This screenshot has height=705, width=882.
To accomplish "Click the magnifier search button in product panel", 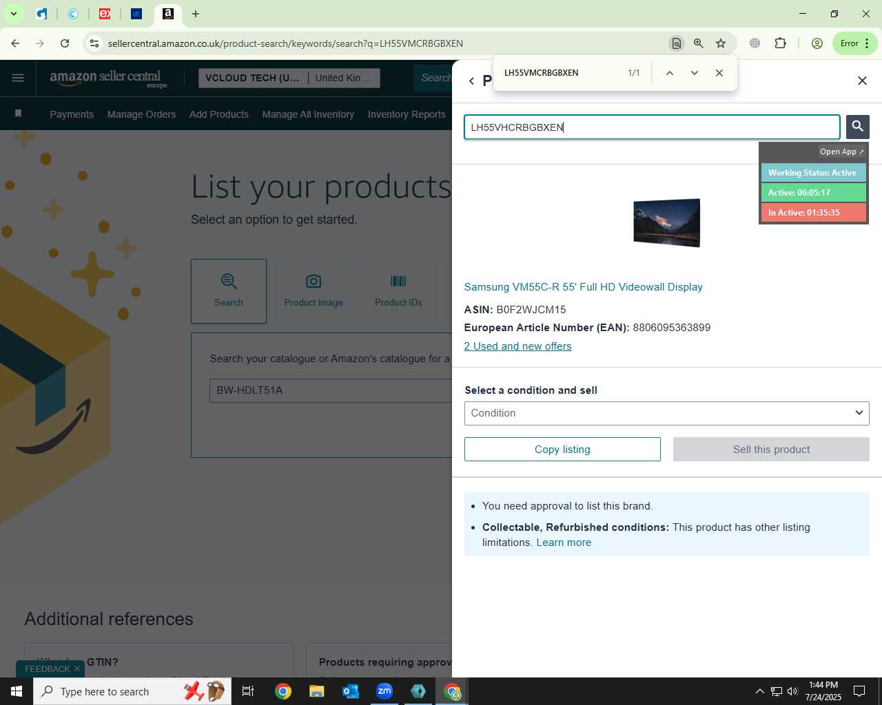I will [x=858, y=127].
